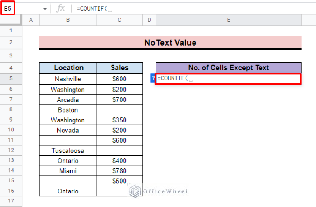Select the Sales header cell
The height and width of the screenshot is (207, 316).
pos(119,68)
